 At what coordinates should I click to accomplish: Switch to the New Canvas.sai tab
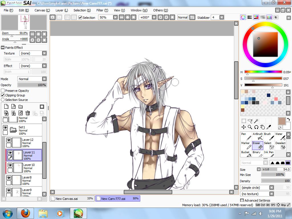pos(72,198)
